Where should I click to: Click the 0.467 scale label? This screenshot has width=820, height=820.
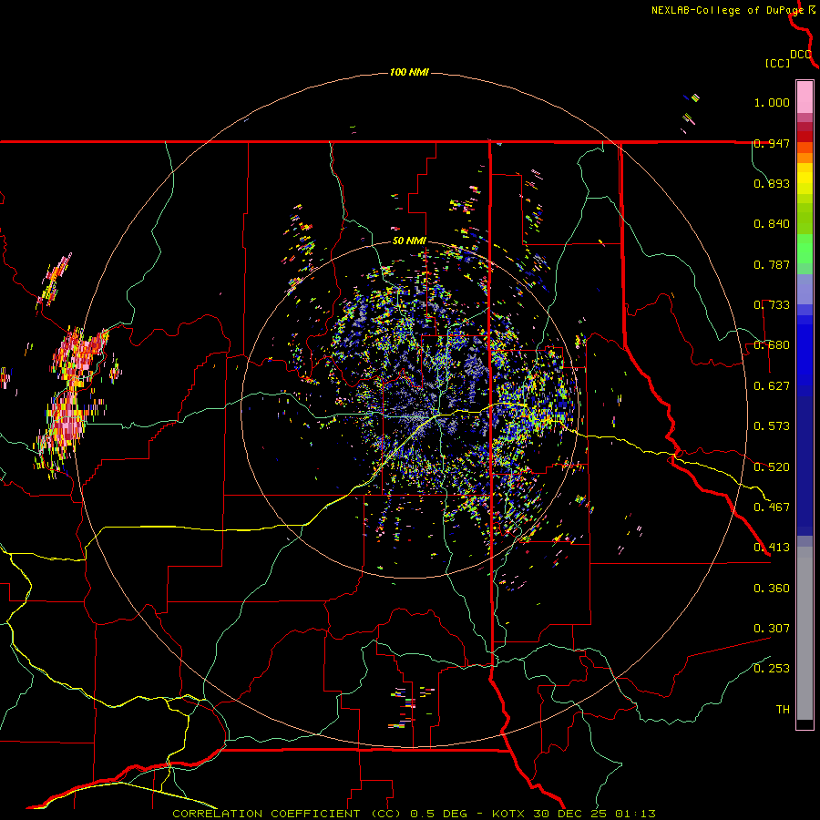pyautogui.click(x=772, y=507)
